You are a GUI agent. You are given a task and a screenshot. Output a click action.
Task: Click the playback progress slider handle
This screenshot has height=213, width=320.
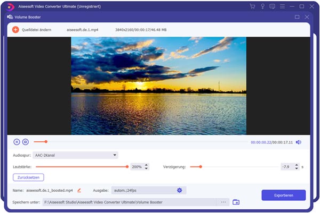point(46,142)
